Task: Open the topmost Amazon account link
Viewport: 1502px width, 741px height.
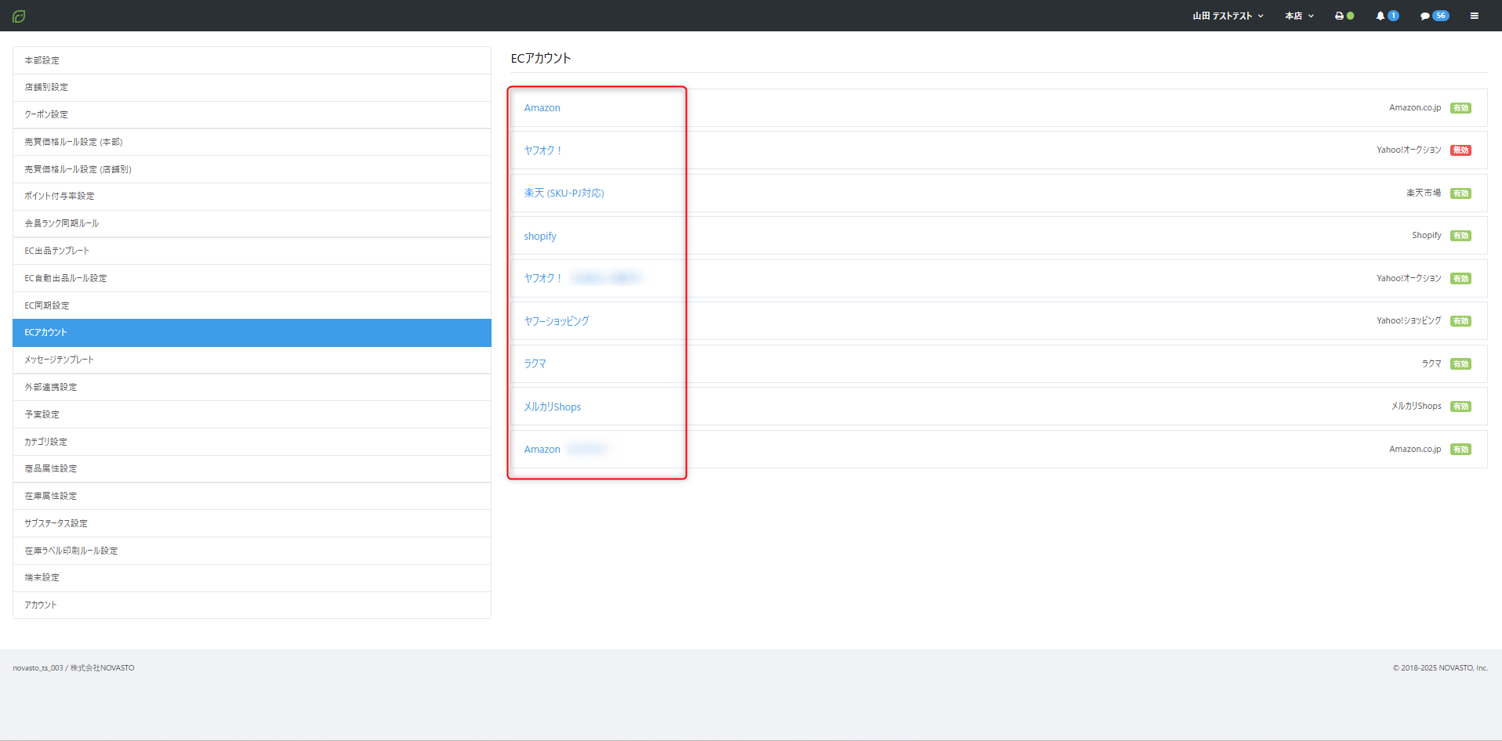Action: click(x=542, y=108)
